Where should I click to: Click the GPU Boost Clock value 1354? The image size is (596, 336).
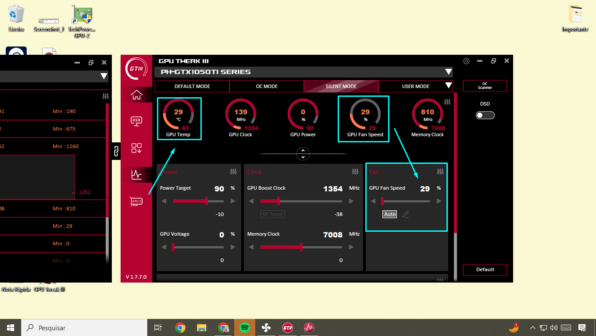tap(333, 189)
